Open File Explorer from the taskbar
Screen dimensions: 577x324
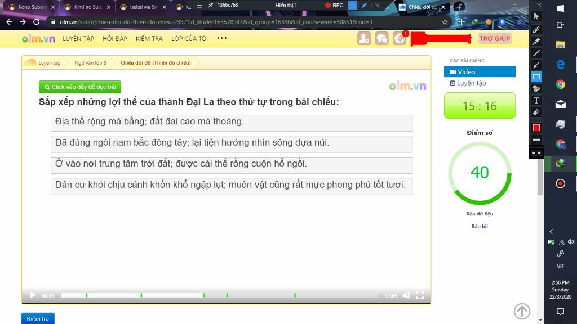(561, 45)
